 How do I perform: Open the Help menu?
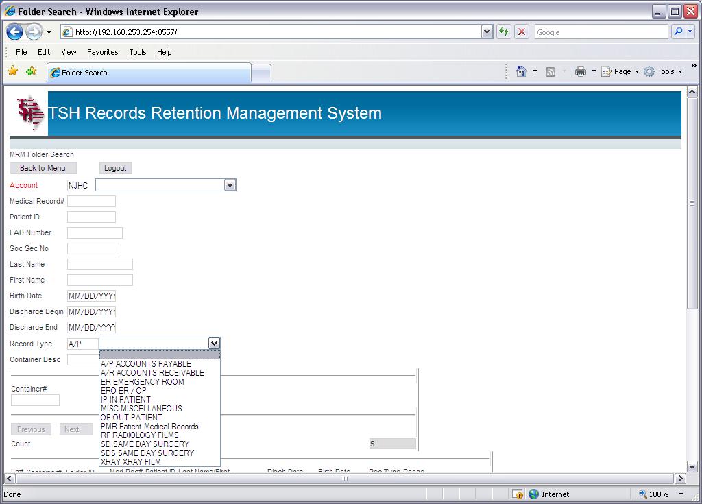(x=165, y=52)
